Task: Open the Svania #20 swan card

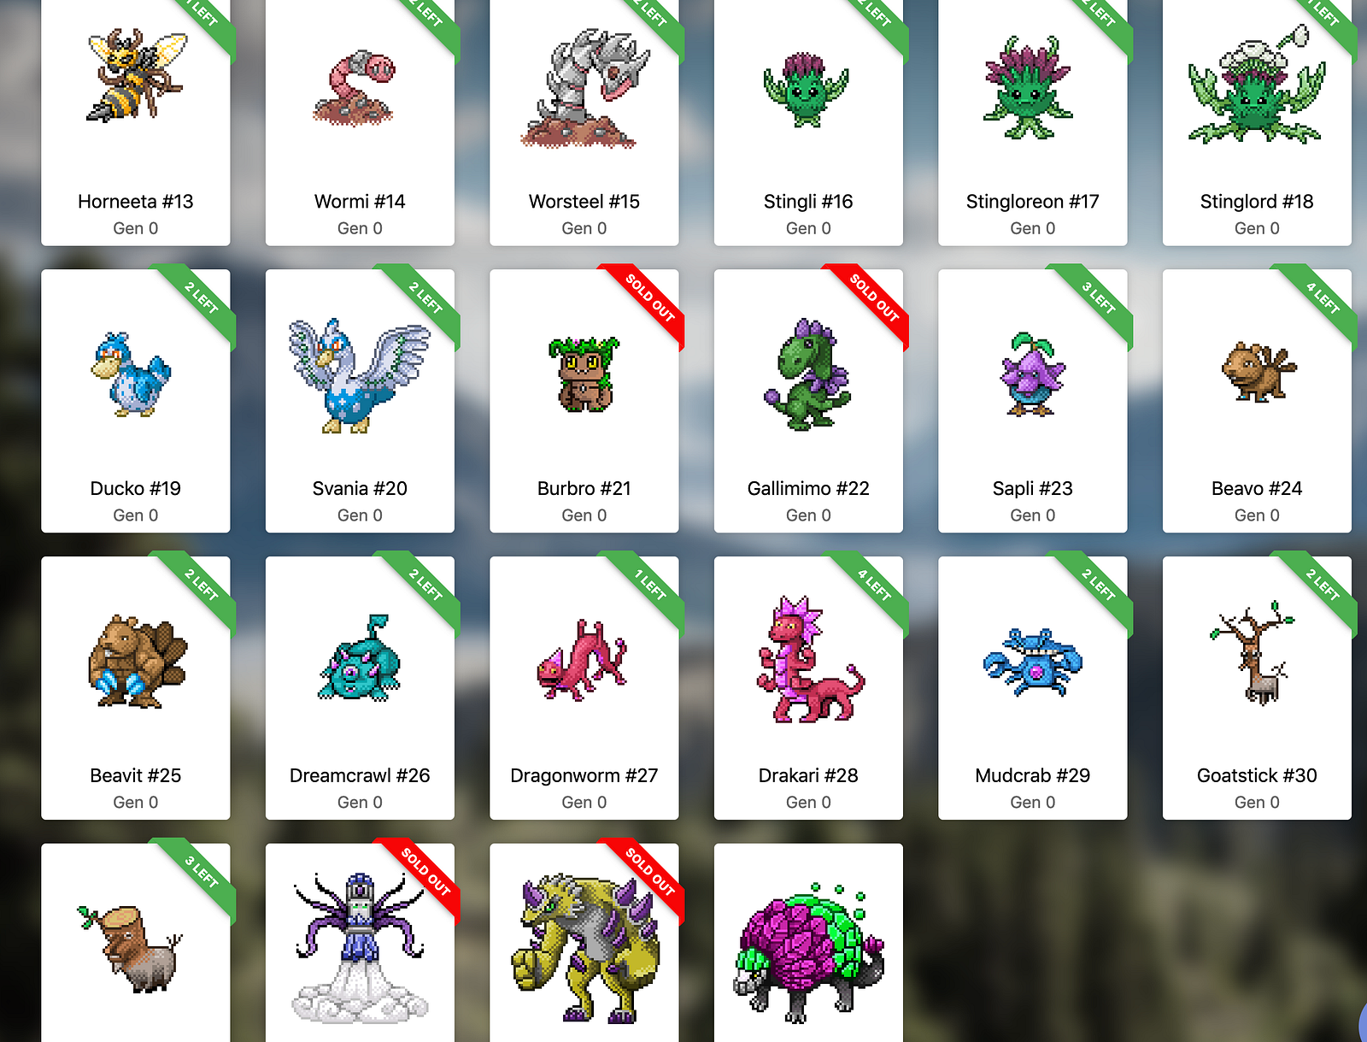Action: [x=360, y=401]
